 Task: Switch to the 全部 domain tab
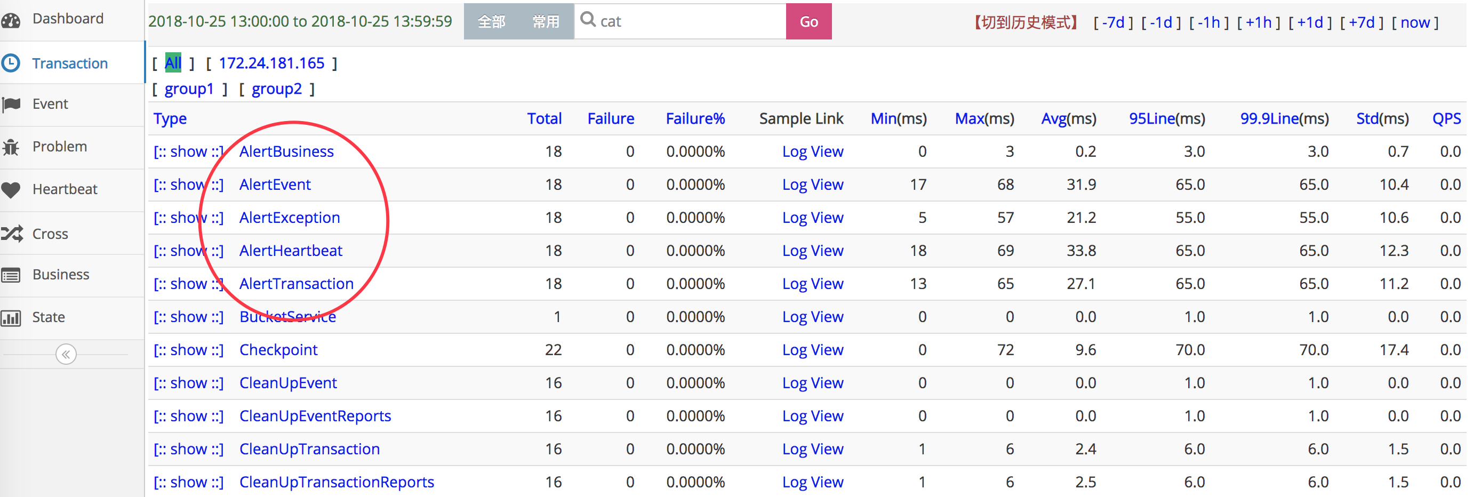[x=491, y=22]
